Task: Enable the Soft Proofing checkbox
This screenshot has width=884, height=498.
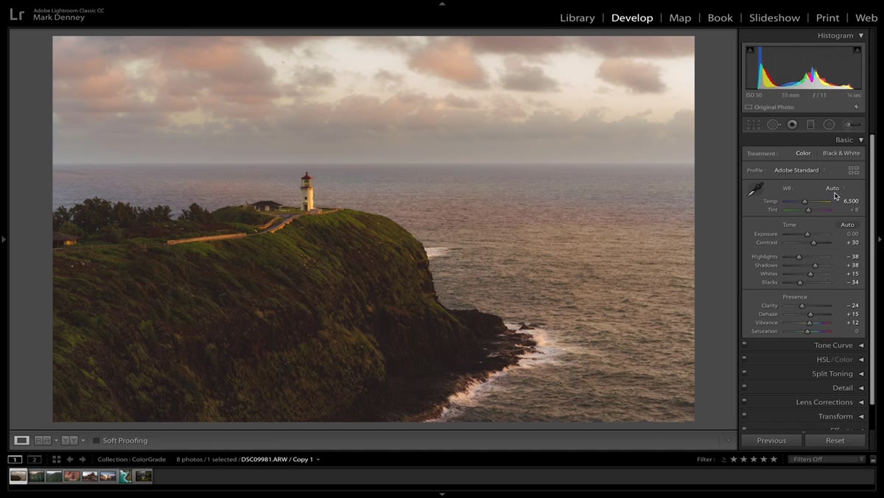Action: point(97,441)
